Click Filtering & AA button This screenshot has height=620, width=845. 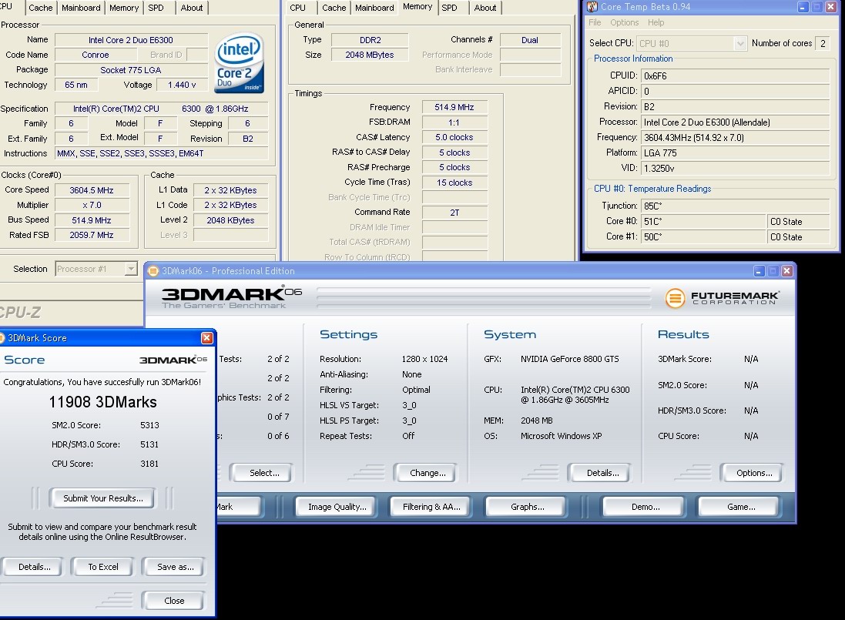click(431, 507)
